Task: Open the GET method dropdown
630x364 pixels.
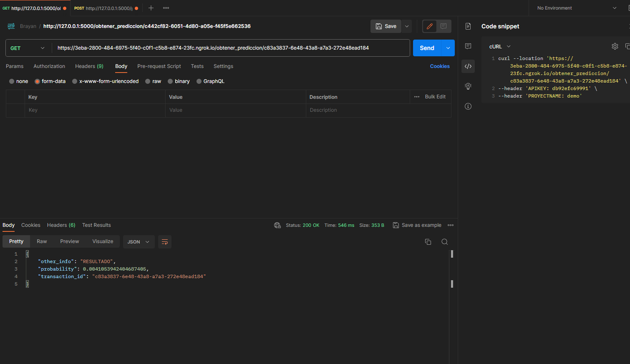Action: click(x=29, y=48)
